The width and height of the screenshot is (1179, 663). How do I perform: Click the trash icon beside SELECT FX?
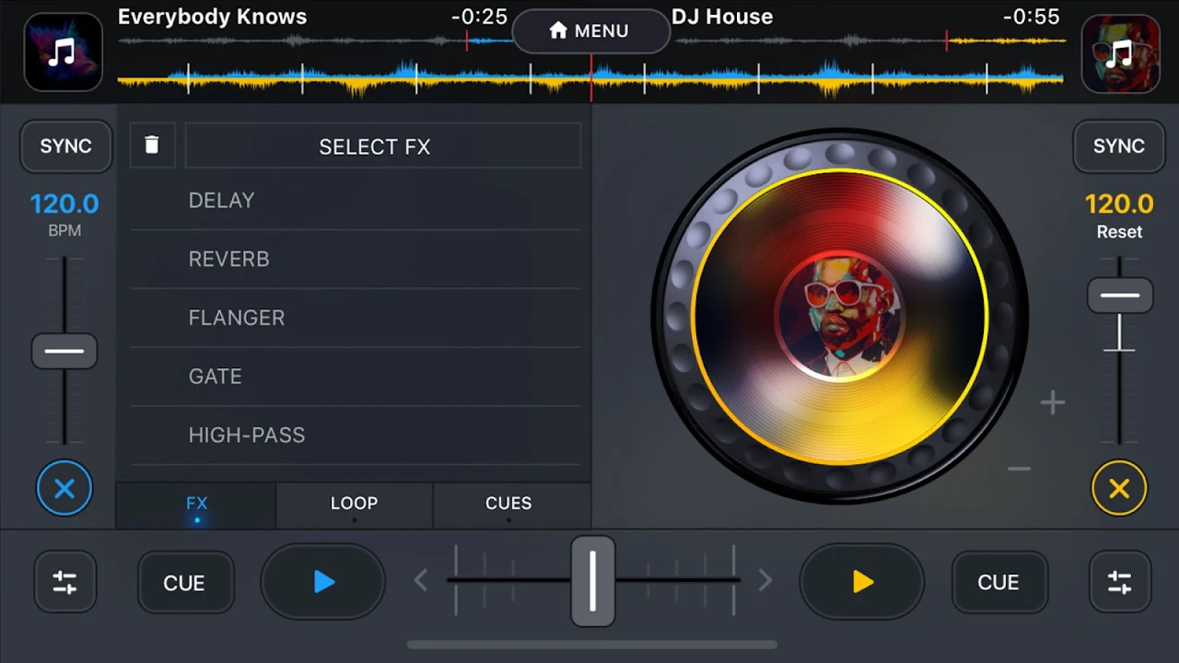[152, 145]
